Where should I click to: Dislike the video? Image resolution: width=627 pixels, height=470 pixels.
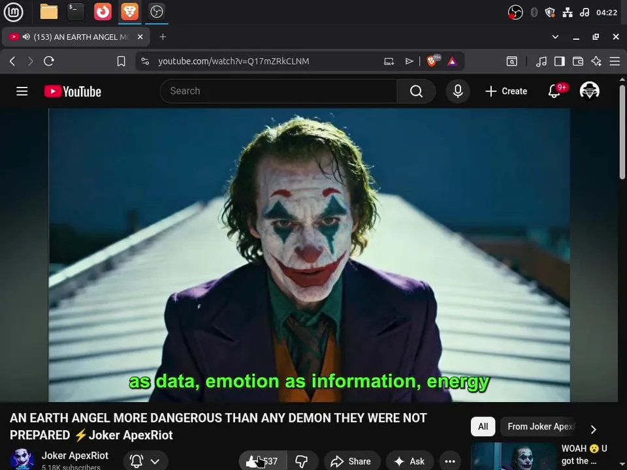click(x=302, y=462)
